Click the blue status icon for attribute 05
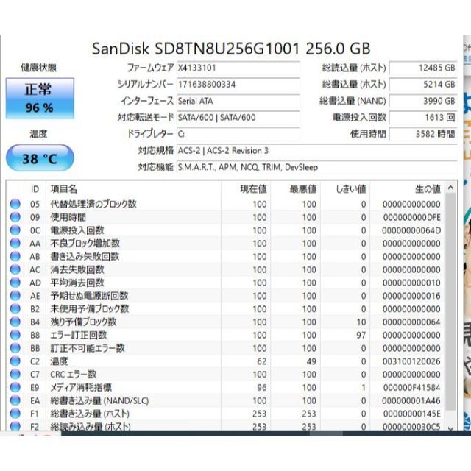Viewport: 471px width, 471px height. [x=15, y=204]
